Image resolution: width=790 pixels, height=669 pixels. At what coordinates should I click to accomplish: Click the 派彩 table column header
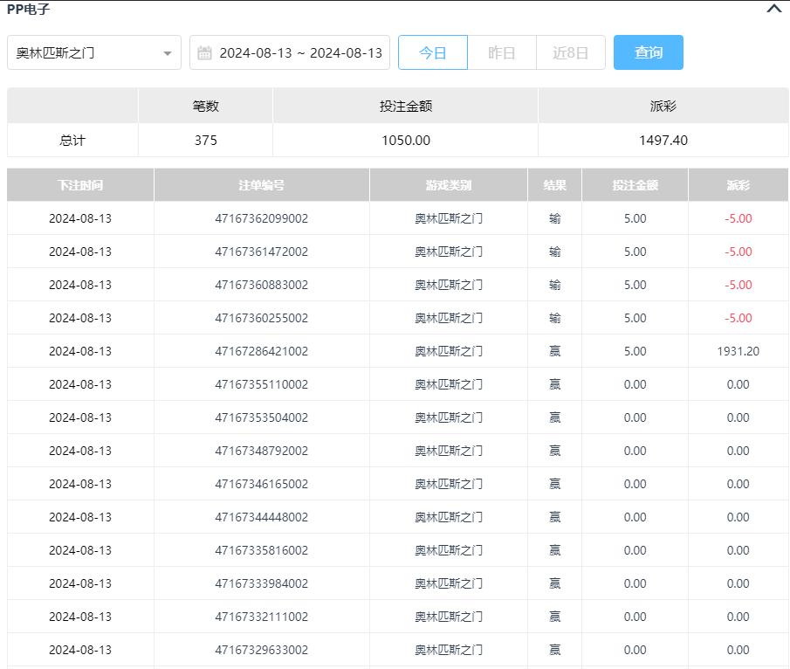click(x=738, y=185)
